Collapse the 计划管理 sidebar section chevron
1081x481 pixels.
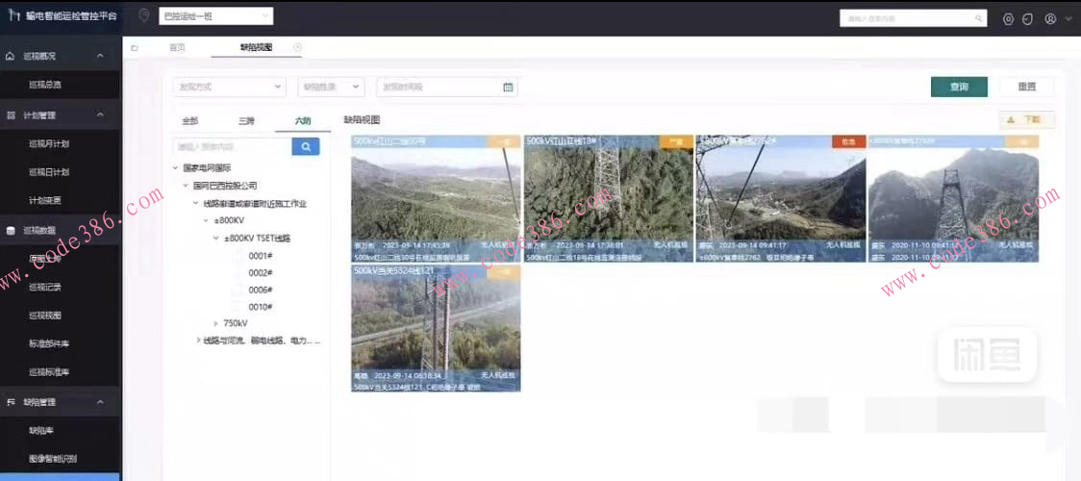click(x=100, y=115)
